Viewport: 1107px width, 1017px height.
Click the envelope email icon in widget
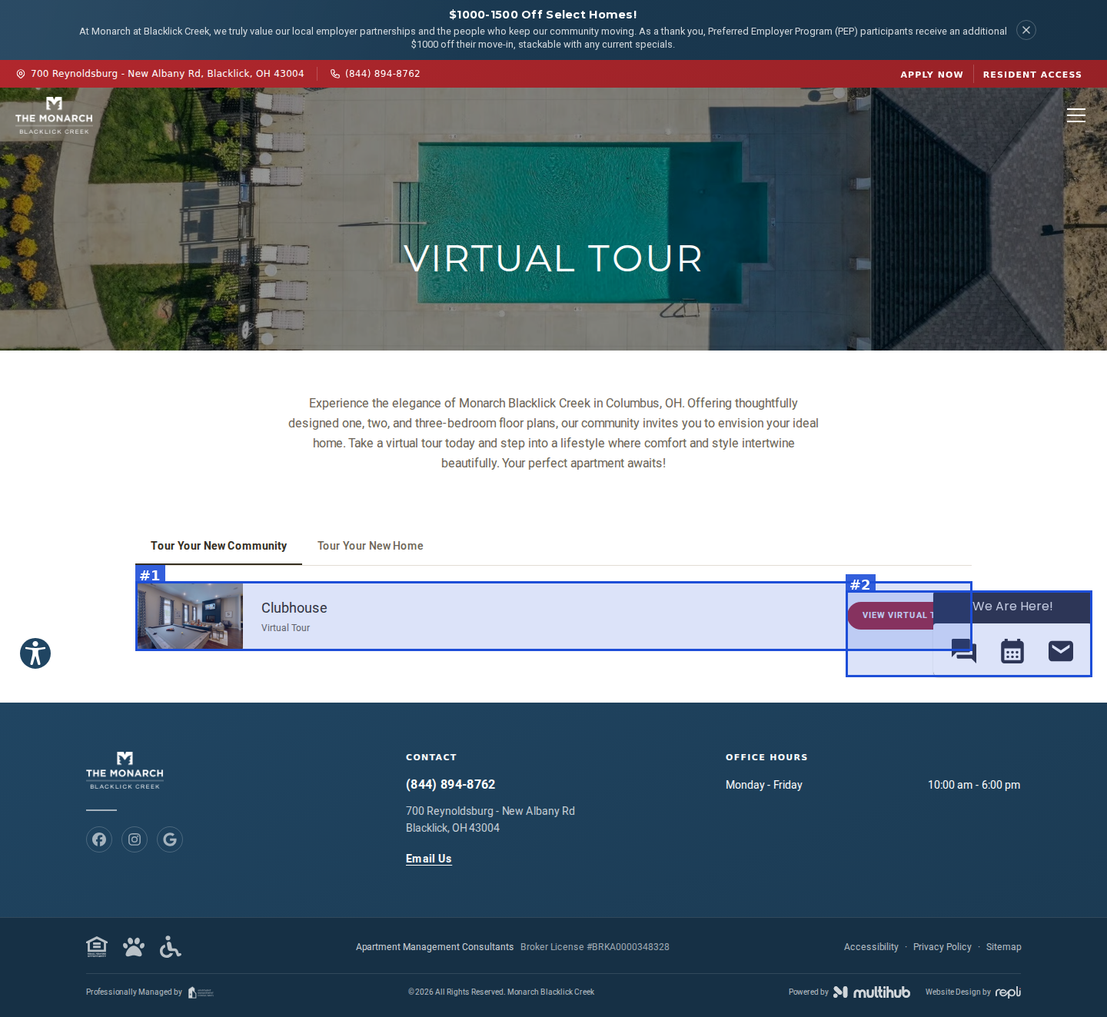click(1061, 651)
